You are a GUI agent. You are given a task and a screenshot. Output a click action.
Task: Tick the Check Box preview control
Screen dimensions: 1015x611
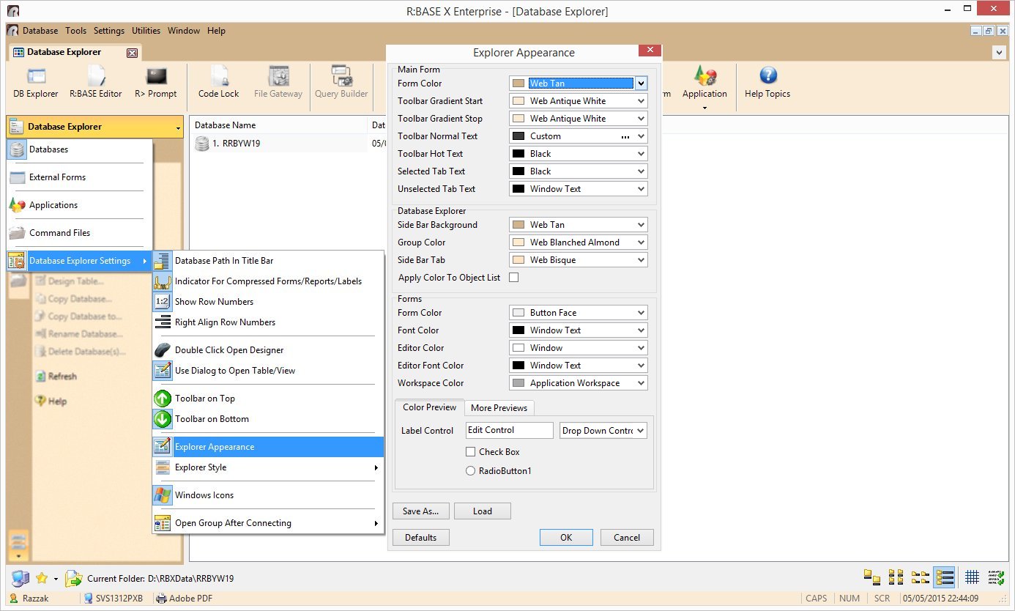point(471,452)
